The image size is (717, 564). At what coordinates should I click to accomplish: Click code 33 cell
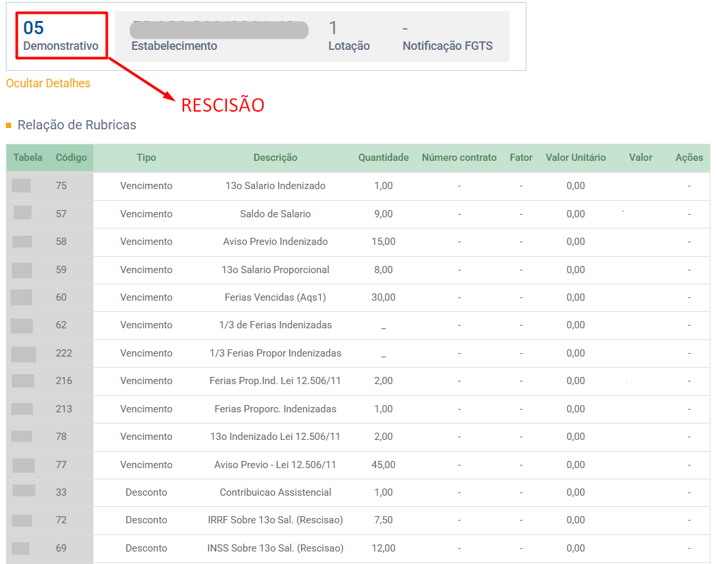(61, 492)
